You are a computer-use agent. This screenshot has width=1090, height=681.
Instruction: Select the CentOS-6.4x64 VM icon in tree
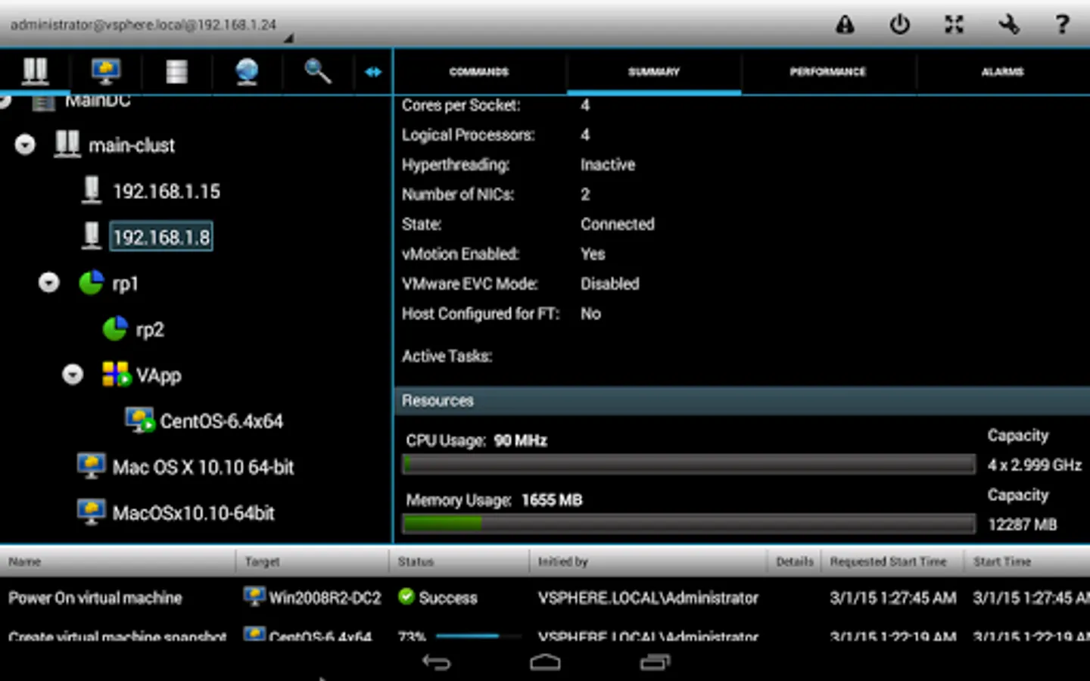coord(140,421)
